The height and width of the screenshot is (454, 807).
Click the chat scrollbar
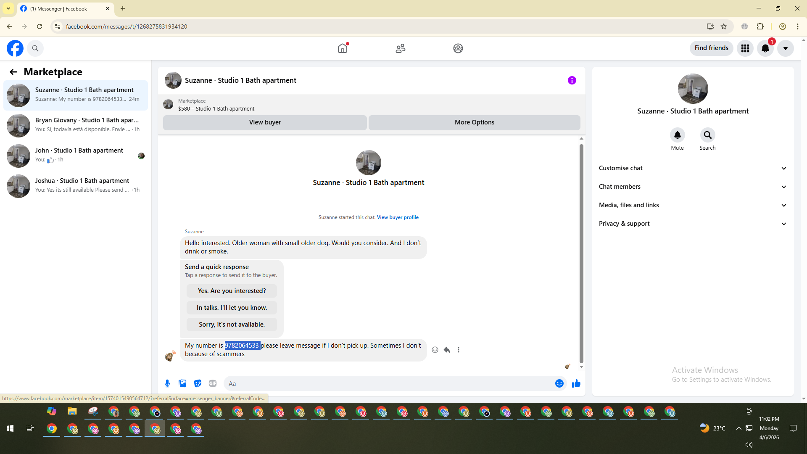point(581,253)
